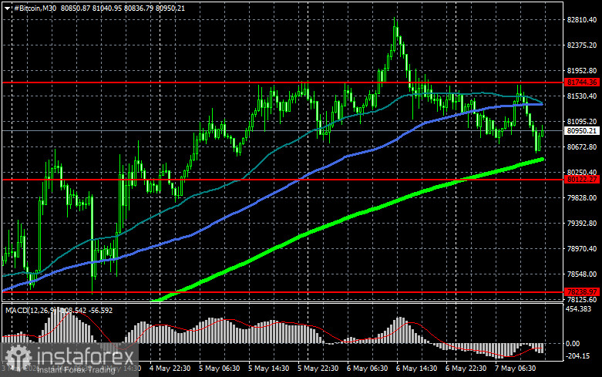
Task: Click the 5 May 06:30 time label
Action: tap(219, 369)
